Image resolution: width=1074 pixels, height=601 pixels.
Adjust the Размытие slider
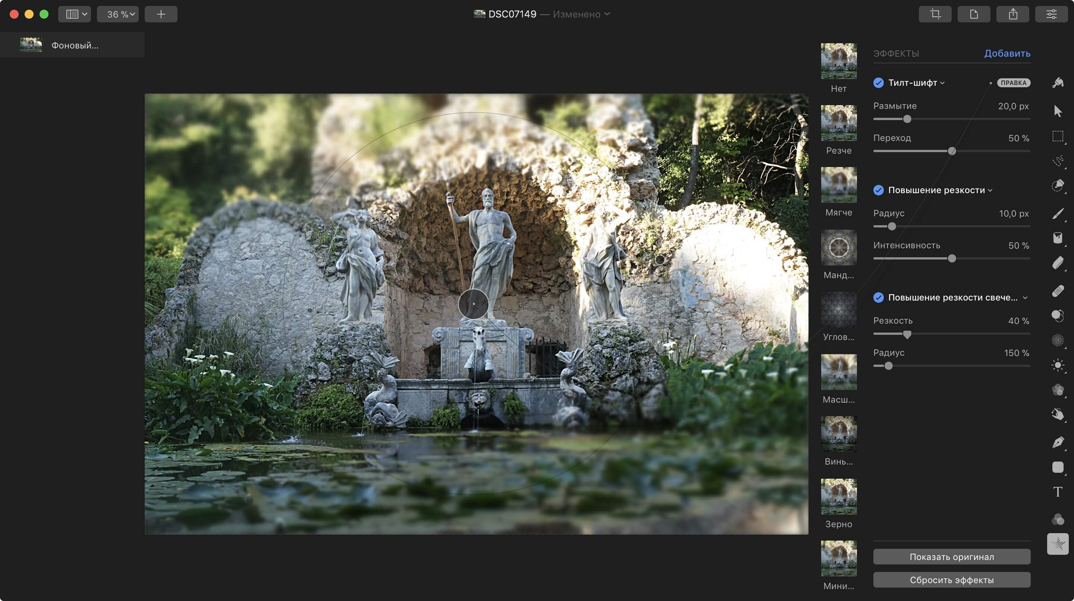tap(907, 119)
